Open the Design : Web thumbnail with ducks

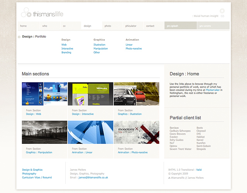pyautogui.click(x=45, y=94)
